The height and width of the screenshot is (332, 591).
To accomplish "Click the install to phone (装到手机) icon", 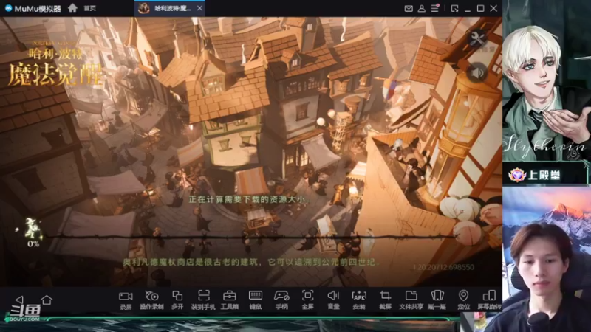I will point(203,300).
